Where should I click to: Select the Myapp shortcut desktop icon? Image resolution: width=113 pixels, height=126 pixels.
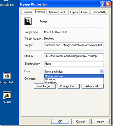(7, 97)
